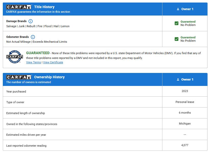
Task: Click the person icon in Ownership History's Owner 1 column
Action: 178,80
